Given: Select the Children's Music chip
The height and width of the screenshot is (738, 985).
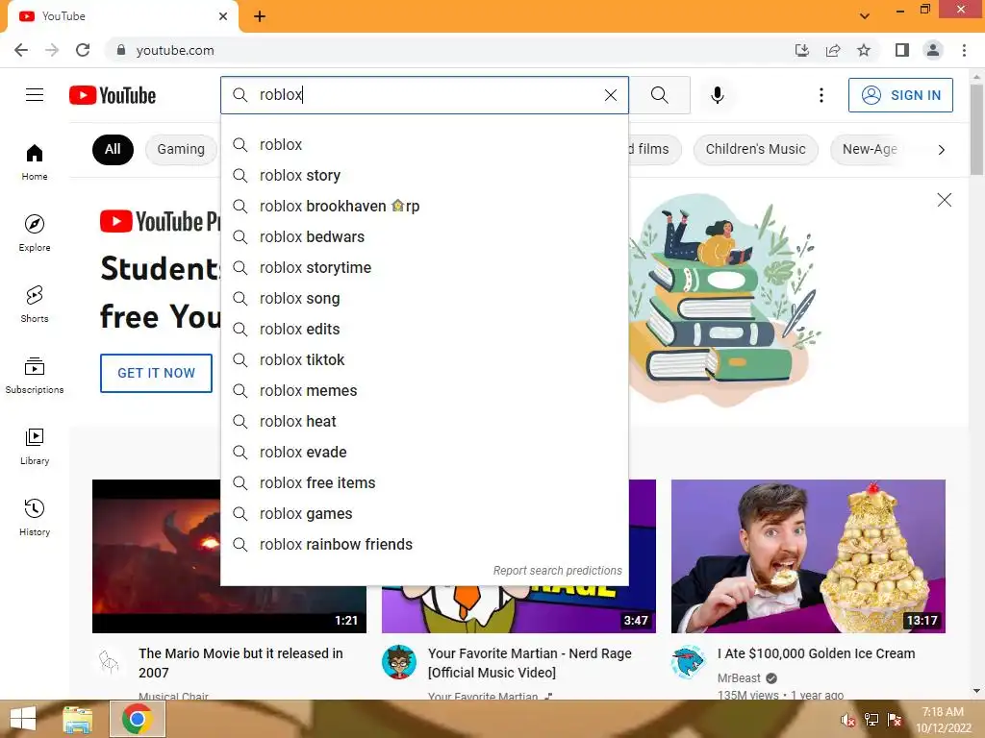Looking at the screenshot, I should pos(755,149).
